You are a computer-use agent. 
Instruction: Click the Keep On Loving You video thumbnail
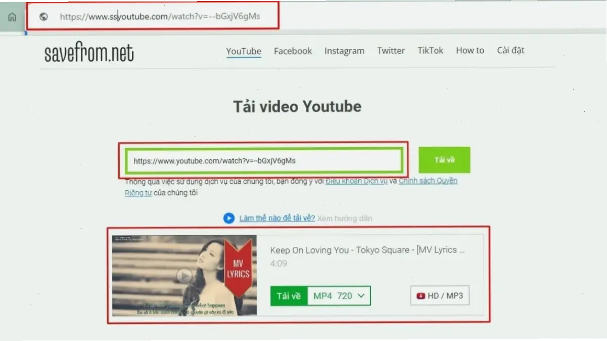184,275
